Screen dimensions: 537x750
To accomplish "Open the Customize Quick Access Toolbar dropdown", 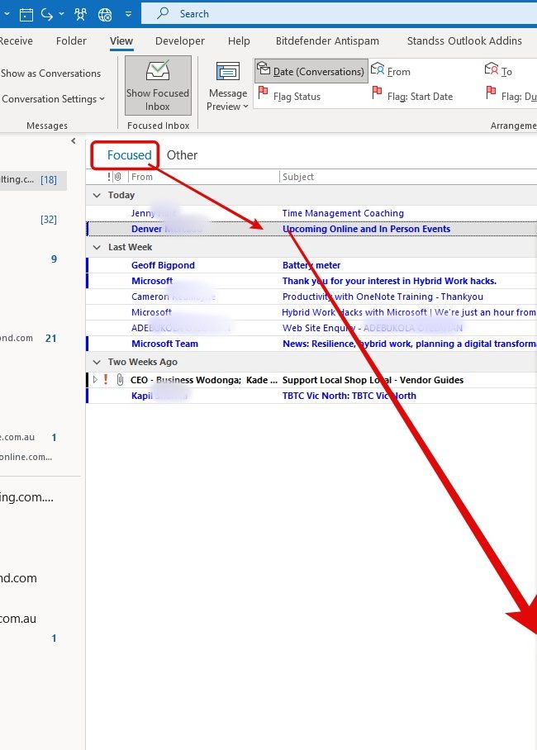I will point(128,14).
